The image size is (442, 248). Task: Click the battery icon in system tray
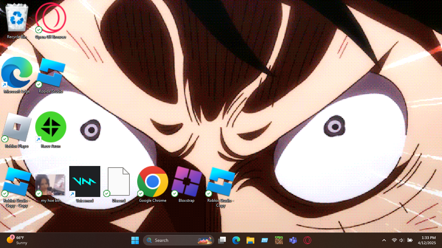pyautogui.click(x=410, y=240)
